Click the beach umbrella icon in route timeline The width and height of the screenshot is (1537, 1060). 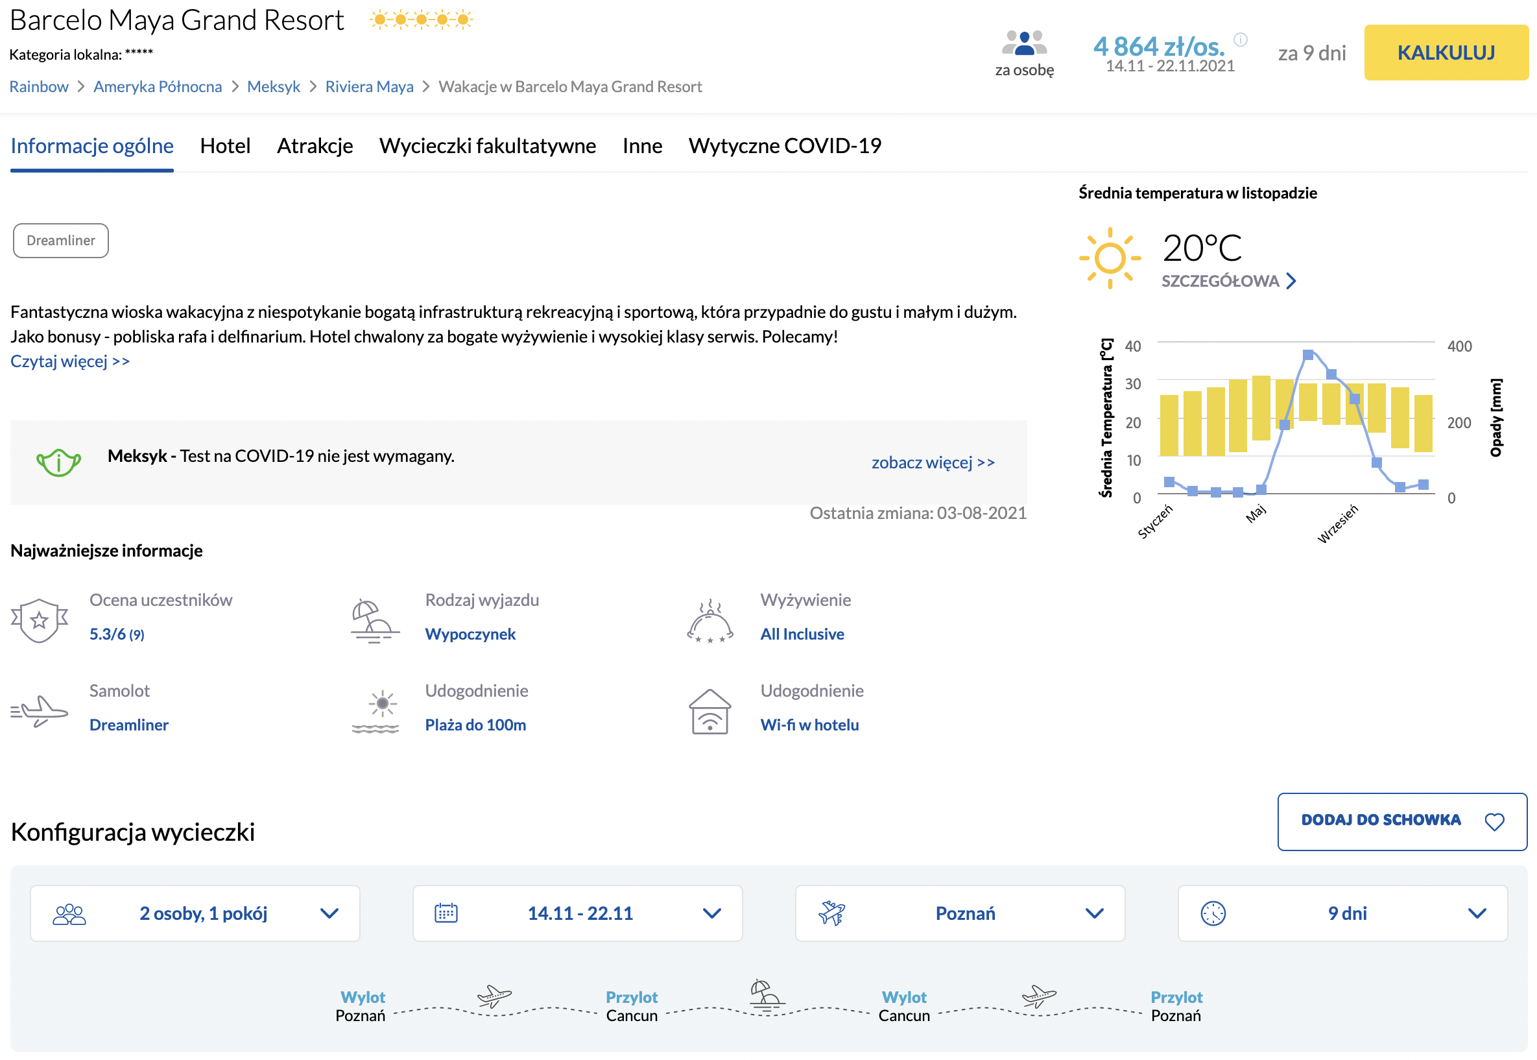click(767, 995)
